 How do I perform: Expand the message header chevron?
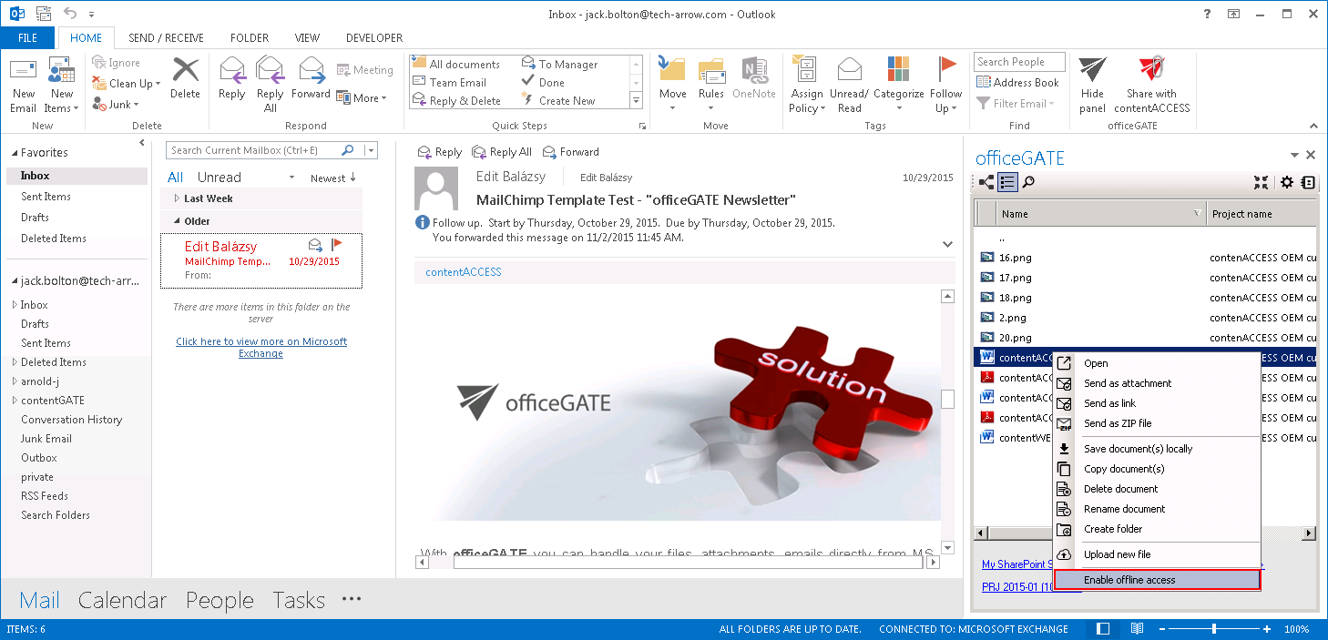(x=947, y=244)
